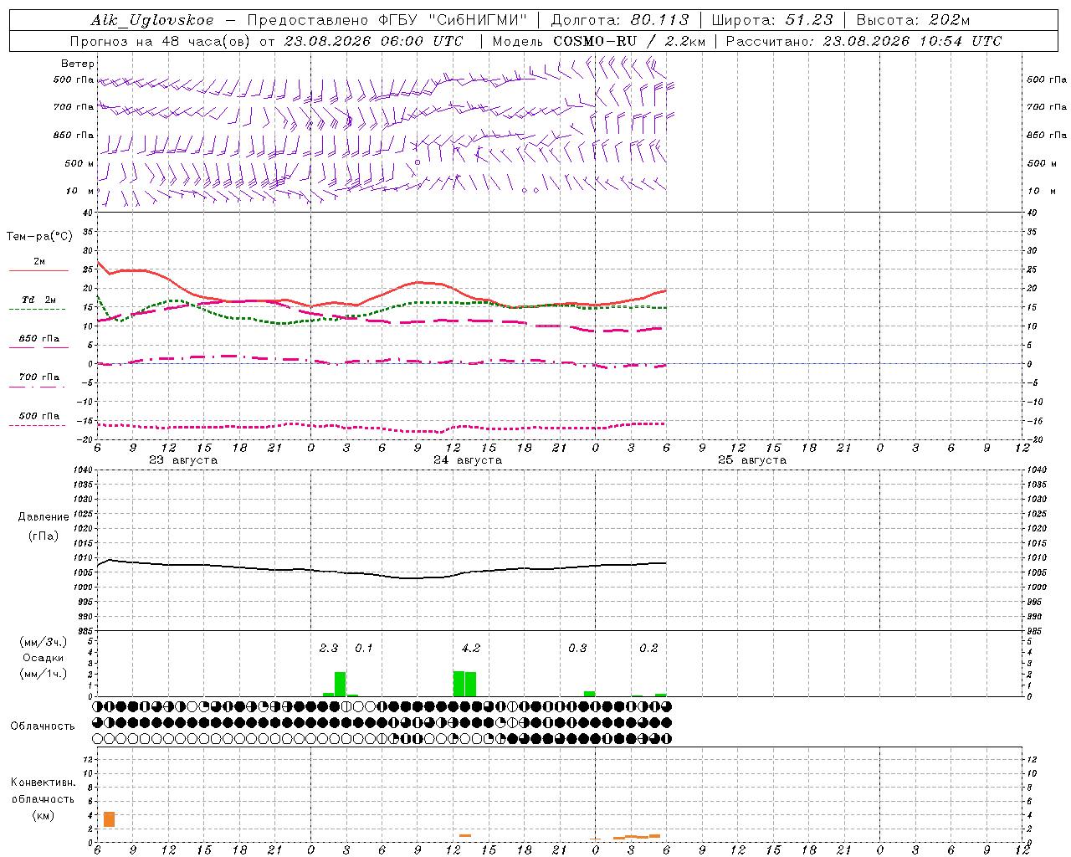
Task: Click the Давление pressure axis label
Action: coord(44,516)
